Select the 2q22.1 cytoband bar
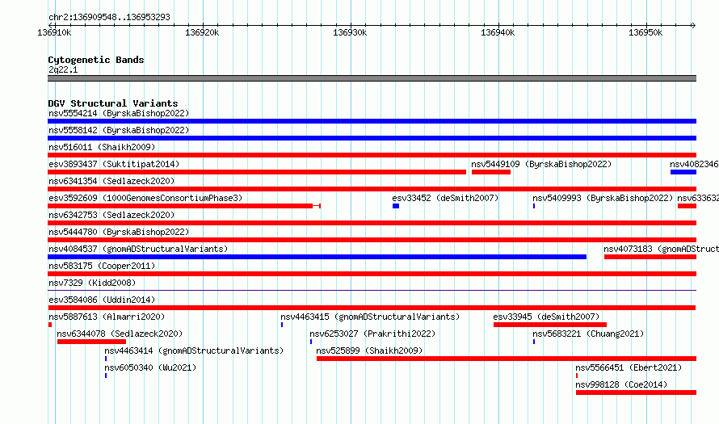This screenshot has height=424, width=719. click(x=372, y=78)
